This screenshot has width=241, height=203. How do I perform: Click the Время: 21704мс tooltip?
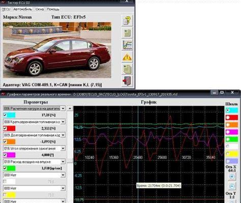[x=159, y=186]
